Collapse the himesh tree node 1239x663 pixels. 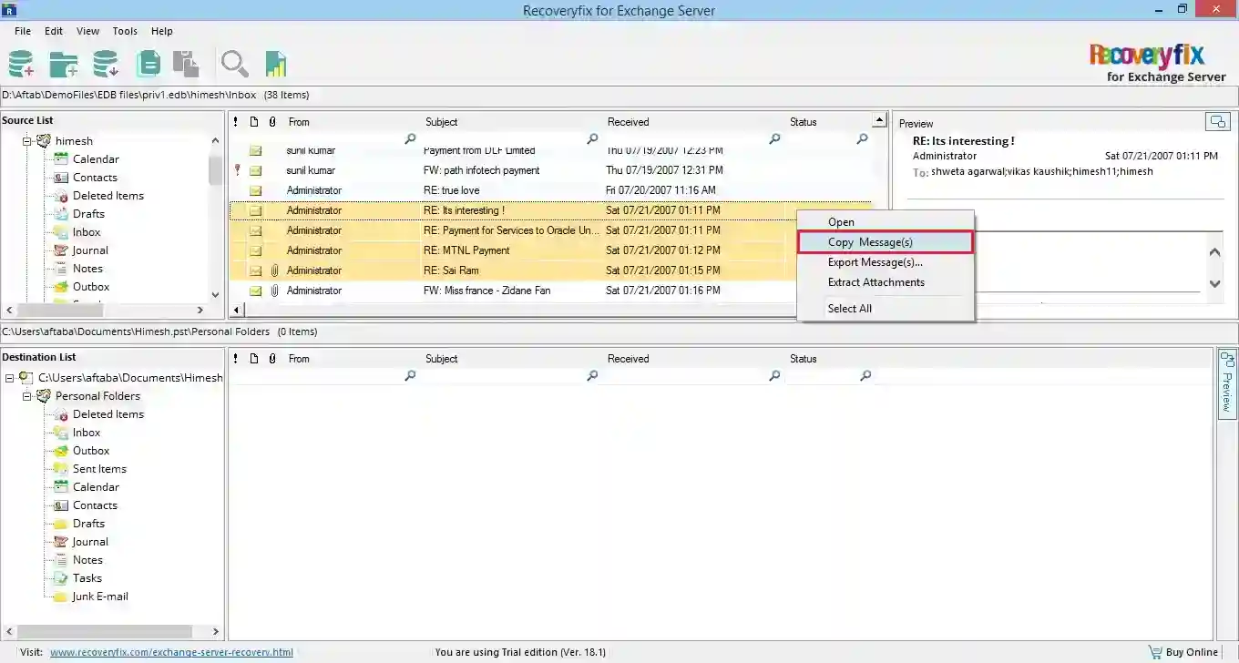[27, 141]
